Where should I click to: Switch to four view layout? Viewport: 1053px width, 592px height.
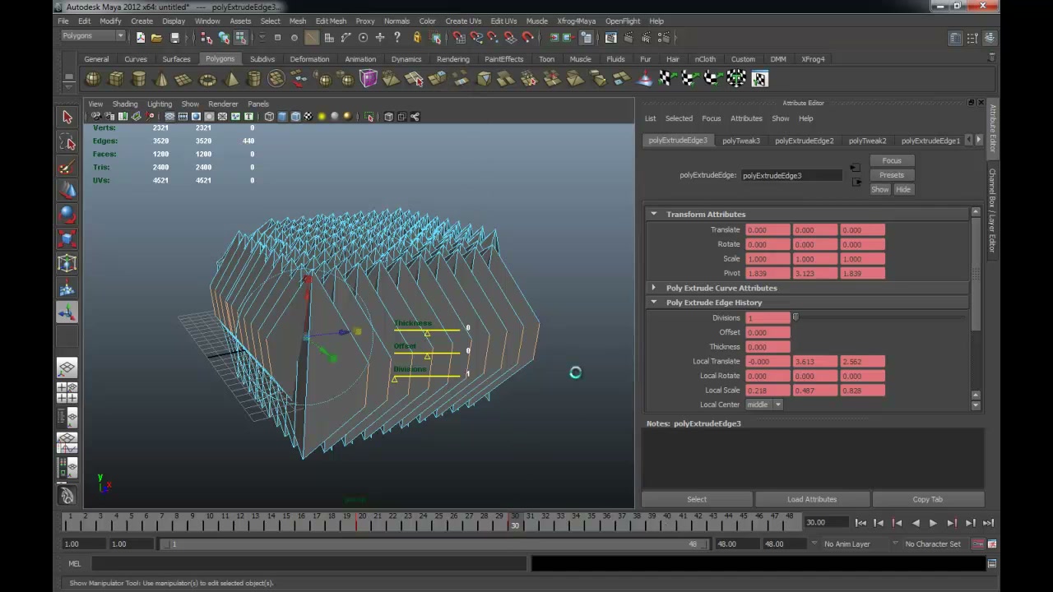pos(67,393)
